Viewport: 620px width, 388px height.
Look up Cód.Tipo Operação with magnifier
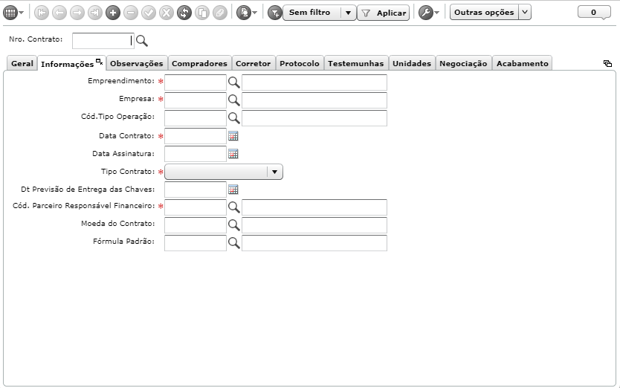(x=234, y=117)
